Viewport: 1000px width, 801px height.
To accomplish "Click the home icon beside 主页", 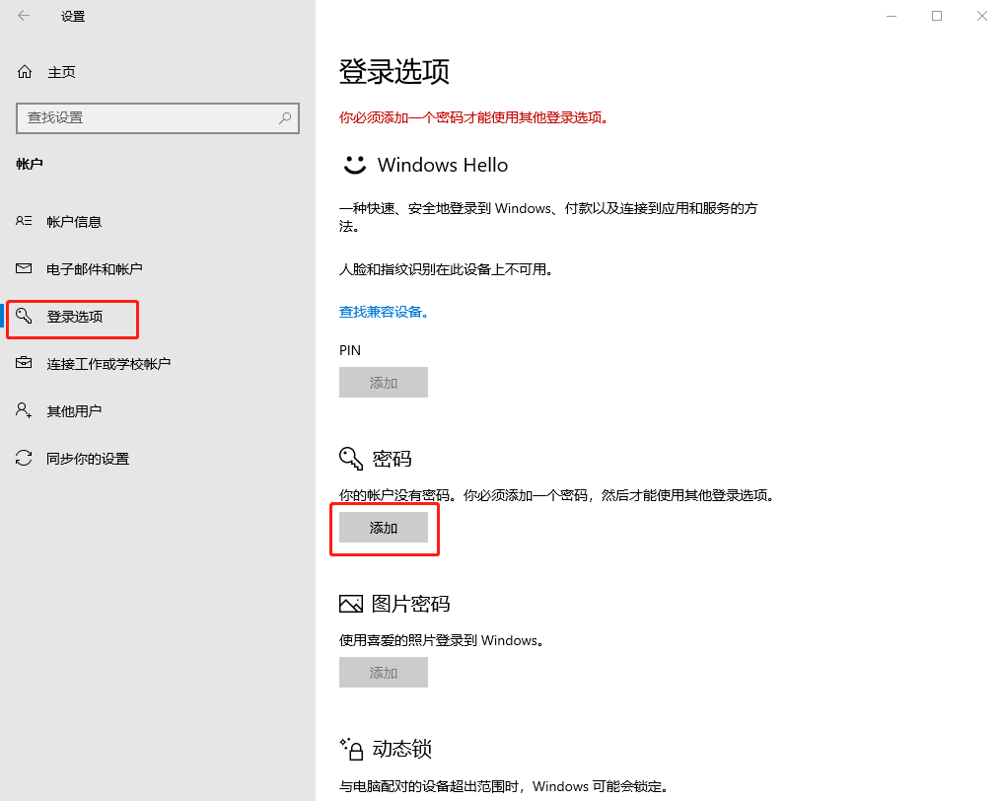I will (x=23, y=71).
